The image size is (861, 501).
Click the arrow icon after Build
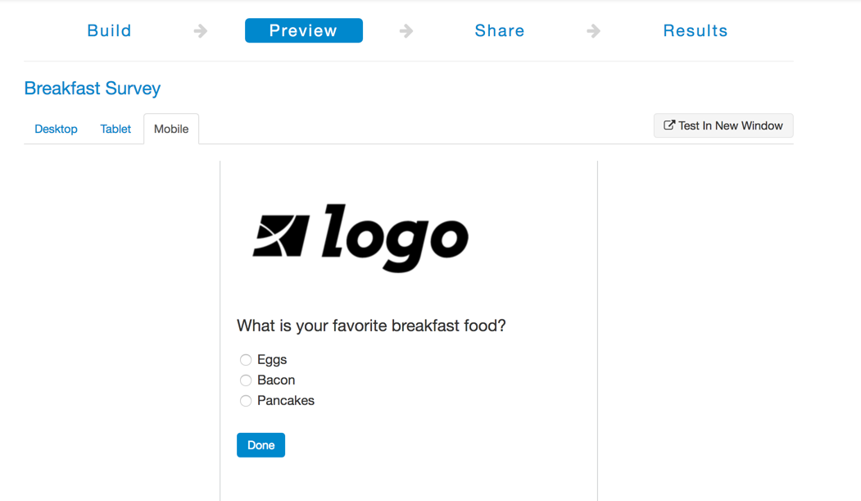pos(201,31)
